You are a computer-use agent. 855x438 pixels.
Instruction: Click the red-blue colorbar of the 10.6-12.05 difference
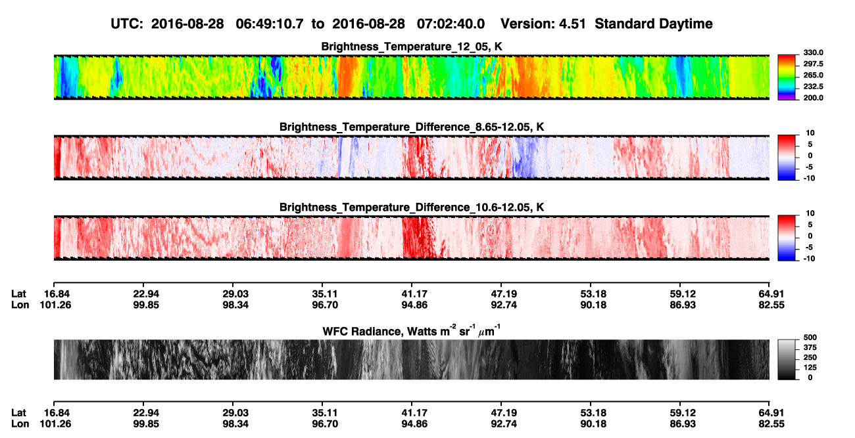(787, 236)
